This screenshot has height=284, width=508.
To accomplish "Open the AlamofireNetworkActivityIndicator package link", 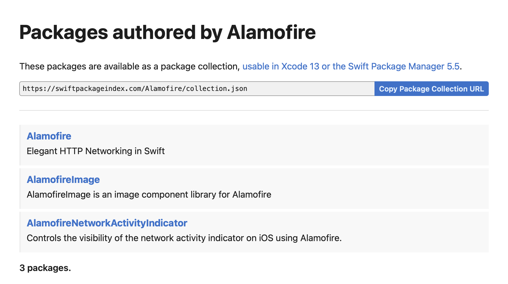I will click(x=107, y=223).
